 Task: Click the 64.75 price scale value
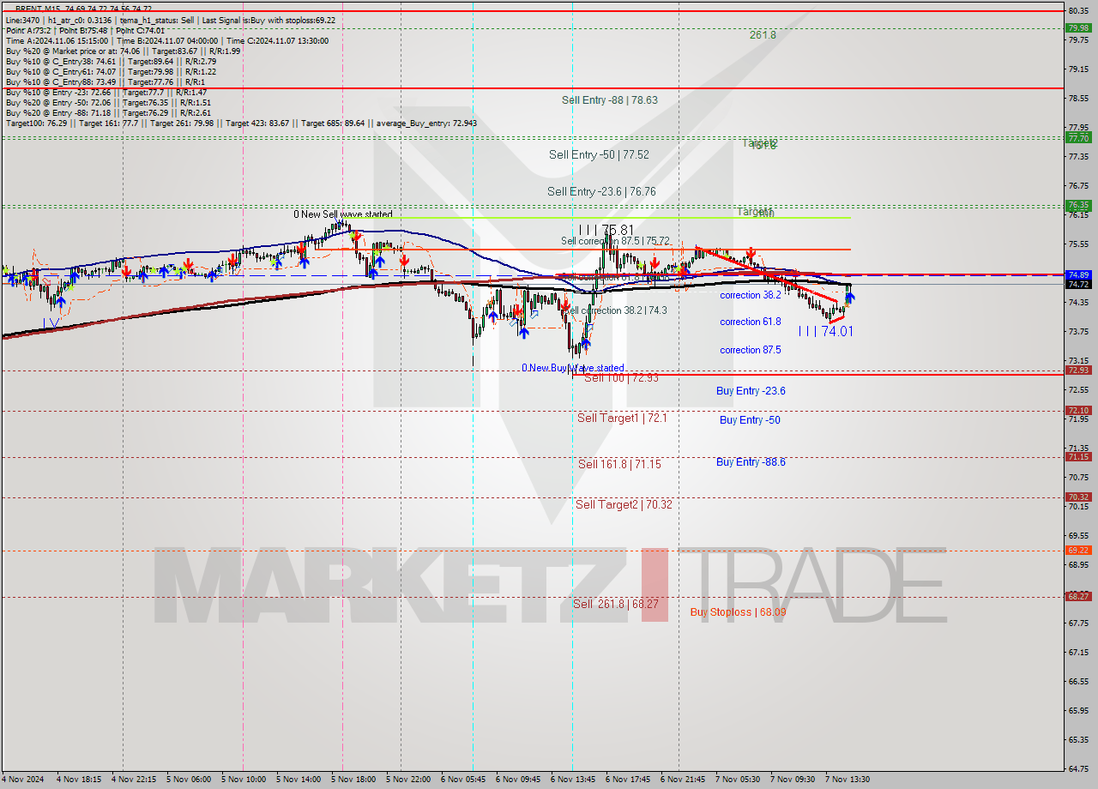[x=1078, y=768]
